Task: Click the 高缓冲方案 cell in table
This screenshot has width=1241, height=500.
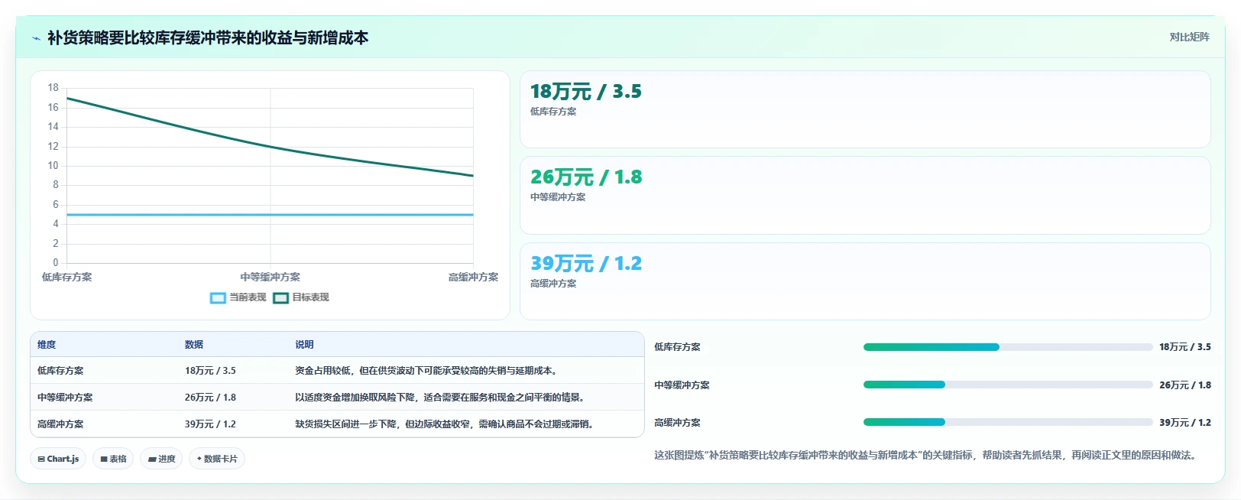Action: click(60, 424)
